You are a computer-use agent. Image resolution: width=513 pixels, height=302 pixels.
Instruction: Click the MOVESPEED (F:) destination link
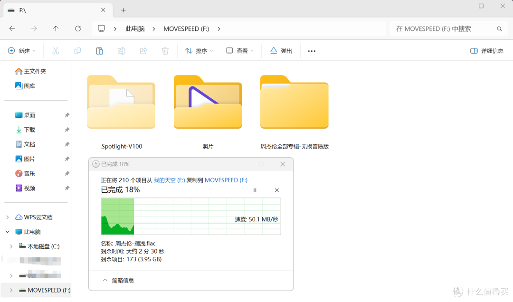226,180
